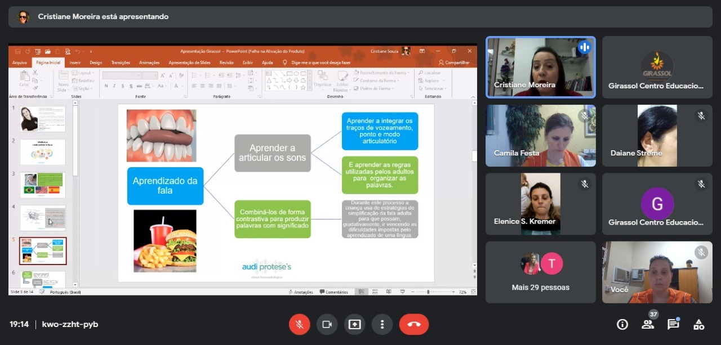Click the Compartilhar button in PowerPoint

pyautogui.click(x=454, y=62)
